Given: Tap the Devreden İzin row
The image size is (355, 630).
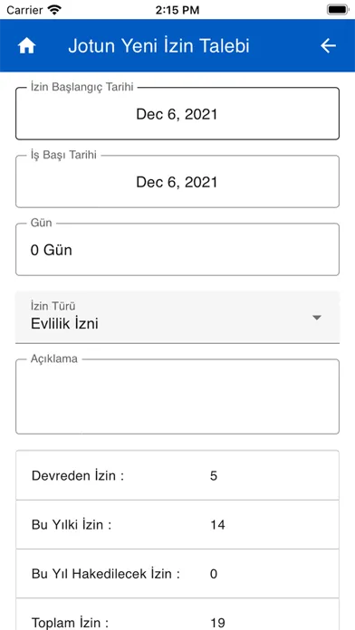Looking at the screenshot, I should pos(177,476).
